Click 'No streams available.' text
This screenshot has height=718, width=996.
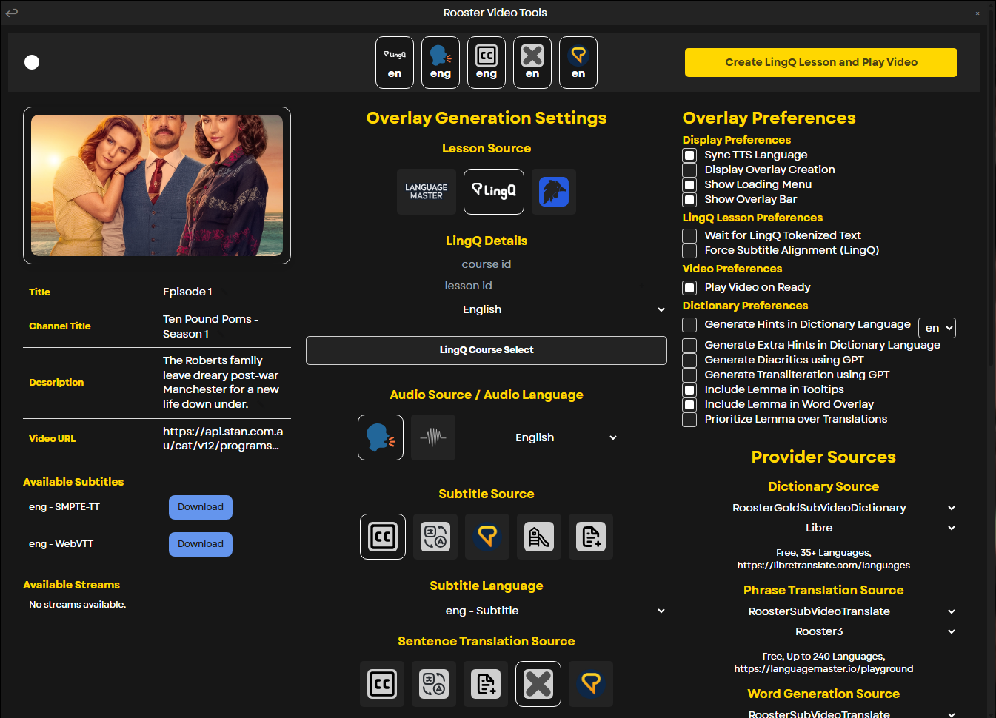pos(77,605)
